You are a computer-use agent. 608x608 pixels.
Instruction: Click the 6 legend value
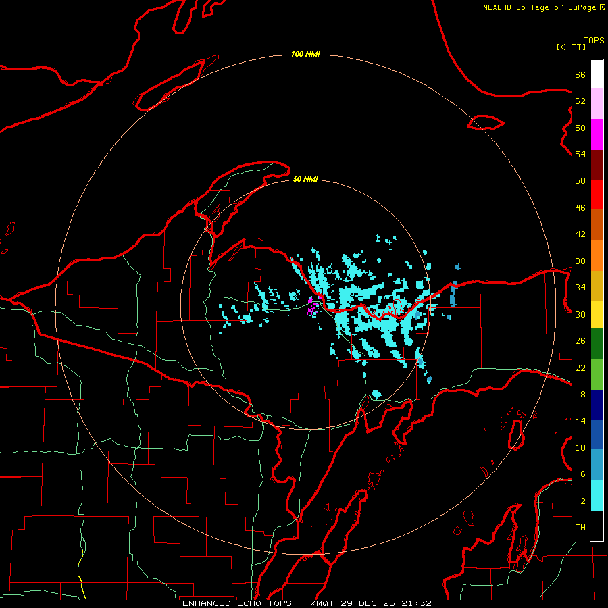(x=583, y=474)
